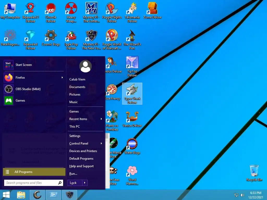The height and width of the screenshot is (200, 267).
Task: Expand the Control Panel submenu arrow
Action: [101, 143]
